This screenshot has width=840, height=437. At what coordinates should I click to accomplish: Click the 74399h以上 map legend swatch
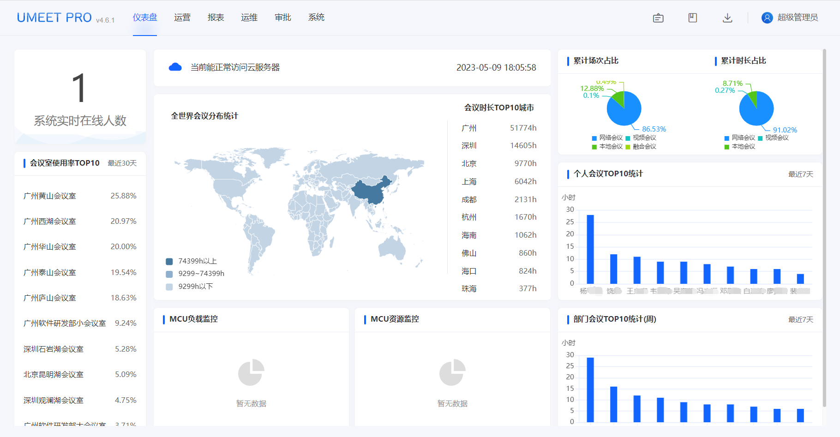(x=169, y=262)
